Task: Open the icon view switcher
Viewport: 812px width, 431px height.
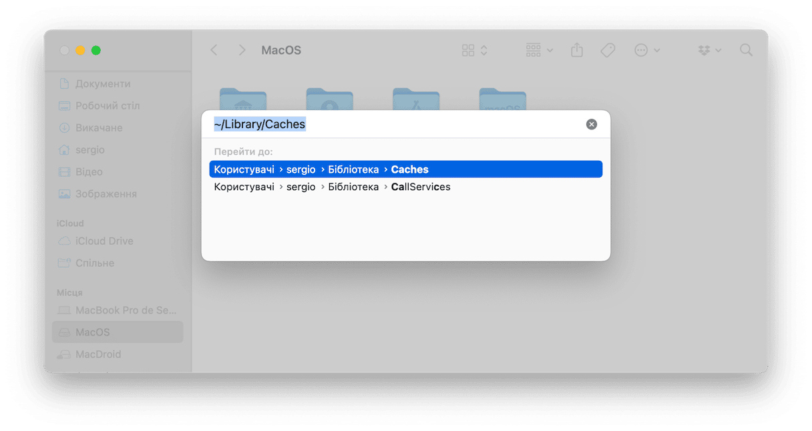Action: point(475,50)
